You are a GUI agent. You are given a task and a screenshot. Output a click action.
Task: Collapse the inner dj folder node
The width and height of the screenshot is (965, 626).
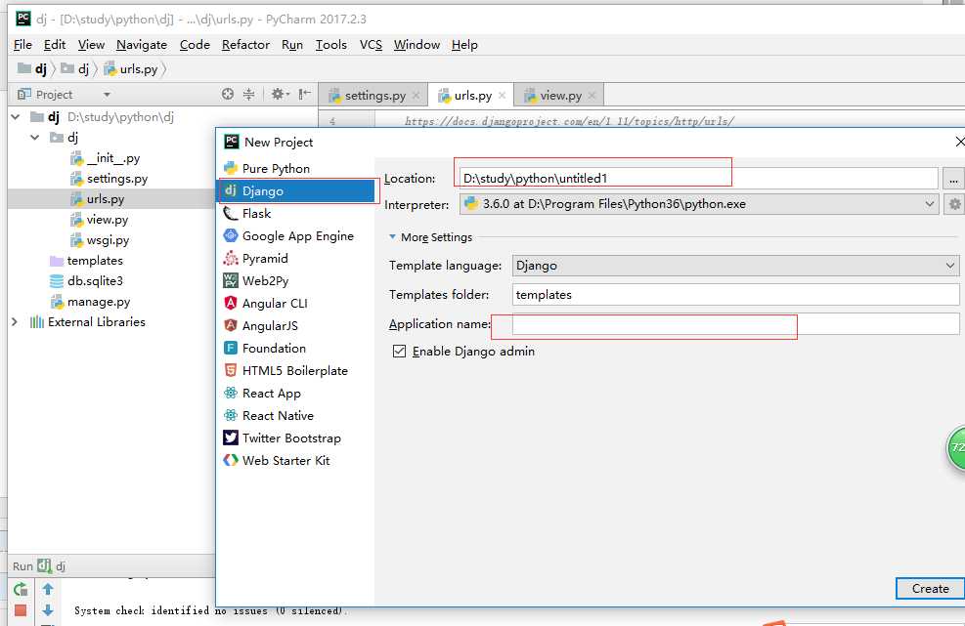click(35, 137)
